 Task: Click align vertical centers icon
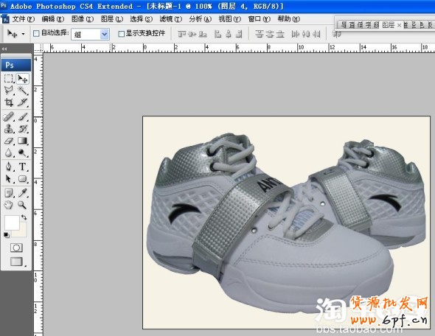192,34
